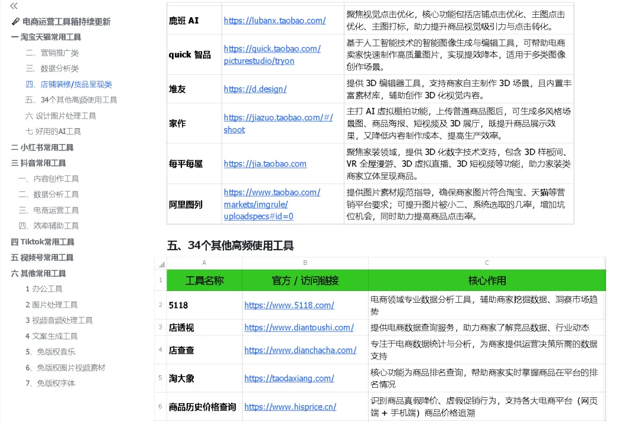Open the www.diantoushi.com link
The image size is (638, 422).
[x=299, y=328]
